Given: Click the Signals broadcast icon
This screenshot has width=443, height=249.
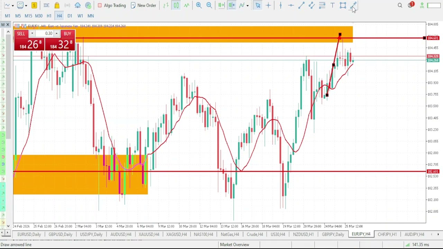Looking at the screenshot, I should pos(67,5).
